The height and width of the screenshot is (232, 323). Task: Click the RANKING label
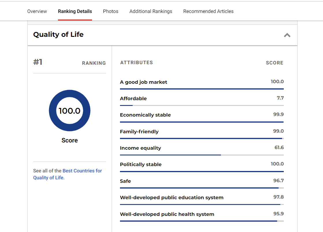(x=94, y=63)
